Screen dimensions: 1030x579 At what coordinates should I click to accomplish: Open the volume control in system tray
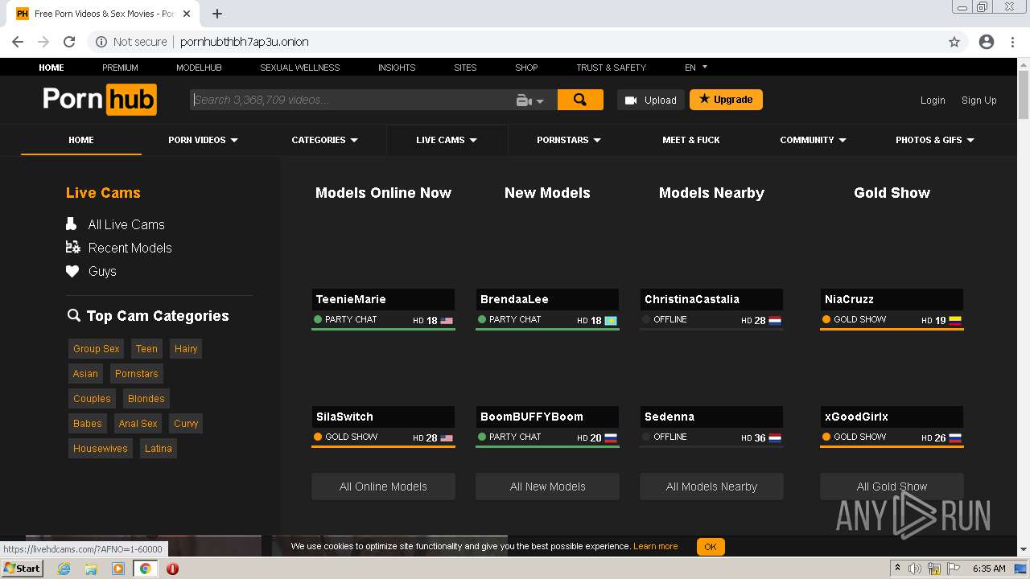click(x=915, y=569)
